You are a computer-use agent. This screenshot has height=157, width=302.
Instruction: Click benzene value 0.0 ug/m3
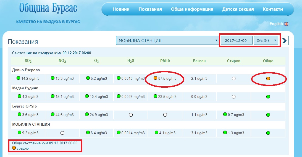coord(199,97)
